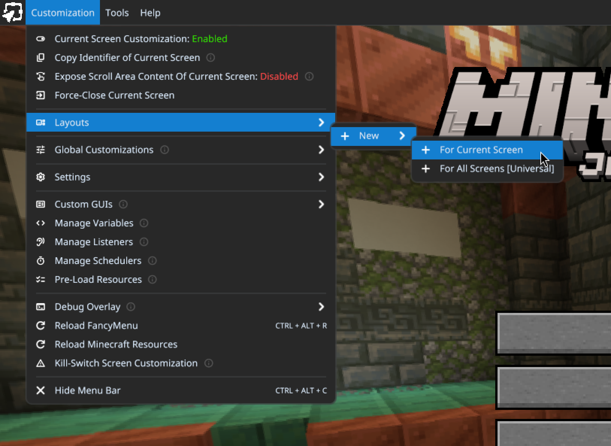The width and height of the screenshot is (611, 446).
Task: Click info icon next to Expose Scroll Area
Action: (x=309, y=76)
